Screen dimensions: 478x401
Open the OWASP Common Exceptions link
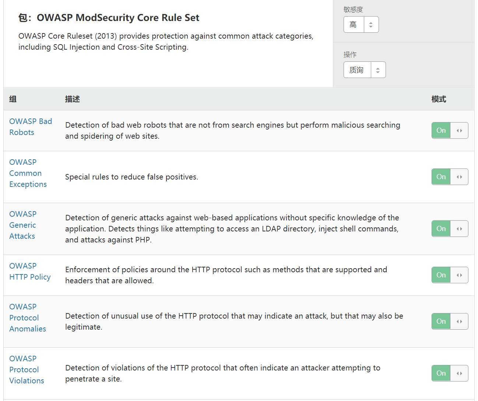[28, 173]
